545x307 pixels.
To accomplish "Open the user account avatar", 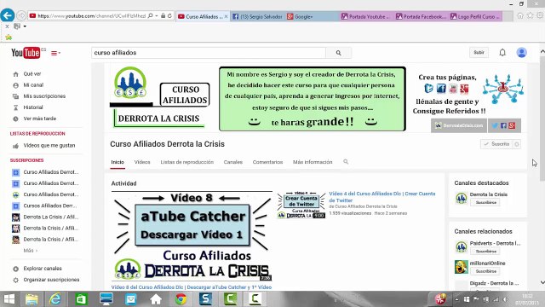I will [x=521, y=53].
